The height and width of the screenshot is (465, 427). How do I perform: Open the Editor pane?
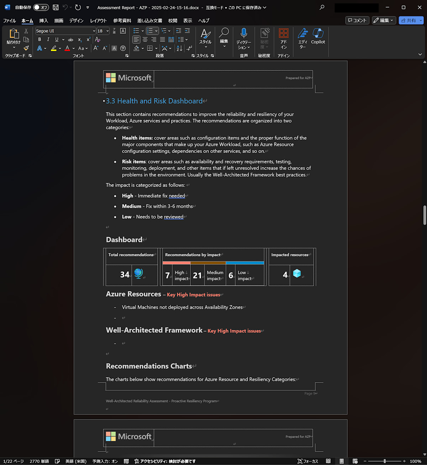[x=303, y=39]
